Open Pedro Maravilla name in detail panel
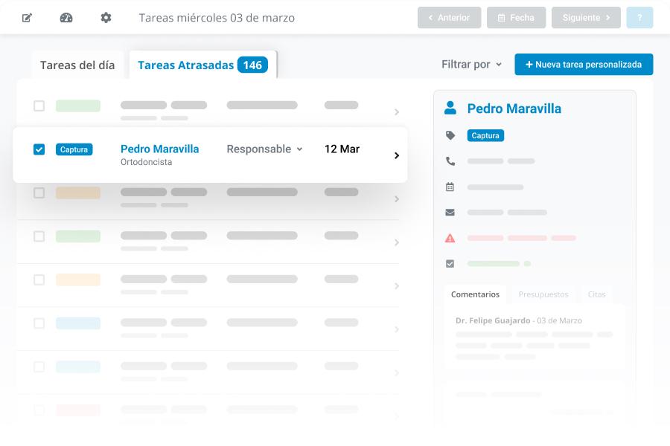670x446 pixels. click(x=514, y=109)
